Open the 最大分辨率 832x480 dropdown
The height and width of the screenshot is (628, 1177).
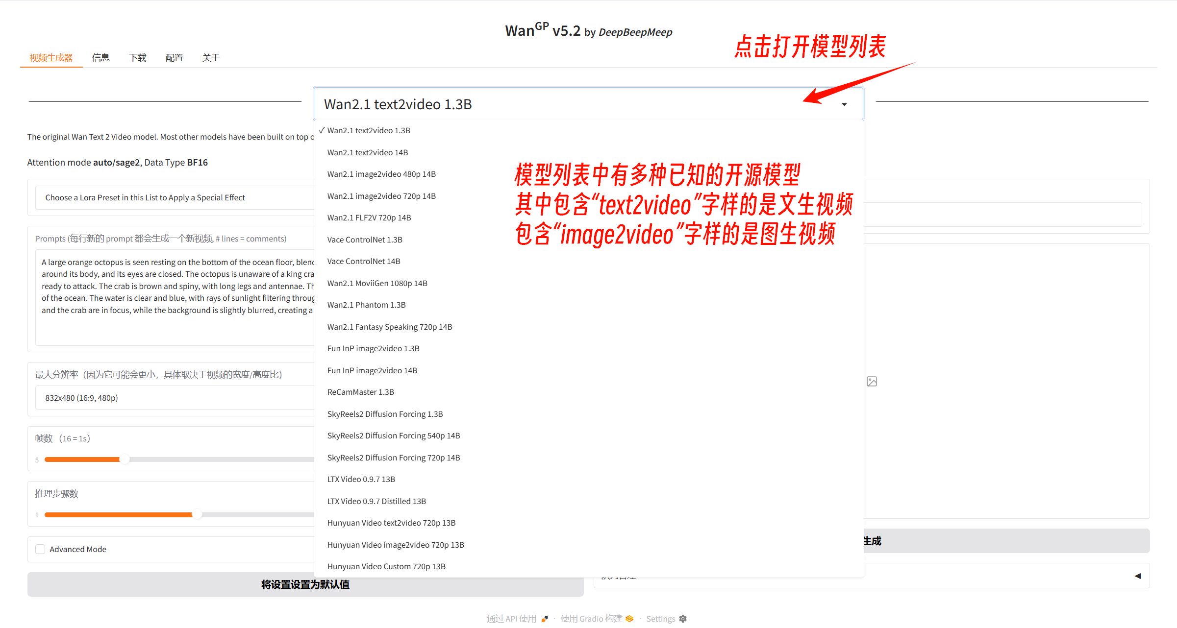[x=175, y=398]
